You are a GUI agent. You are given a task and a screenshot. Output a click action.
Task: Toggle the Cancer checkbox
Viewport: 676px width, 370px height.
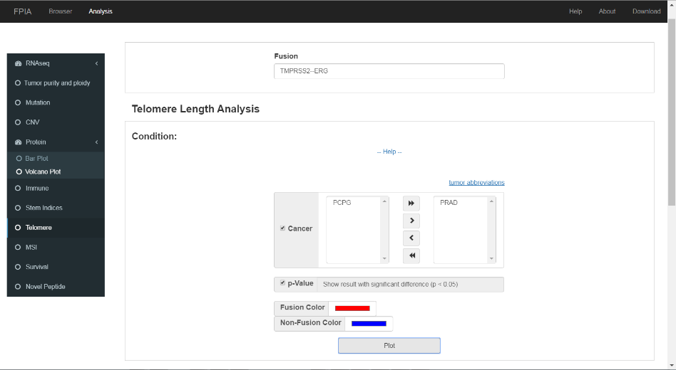coord(282,228)
